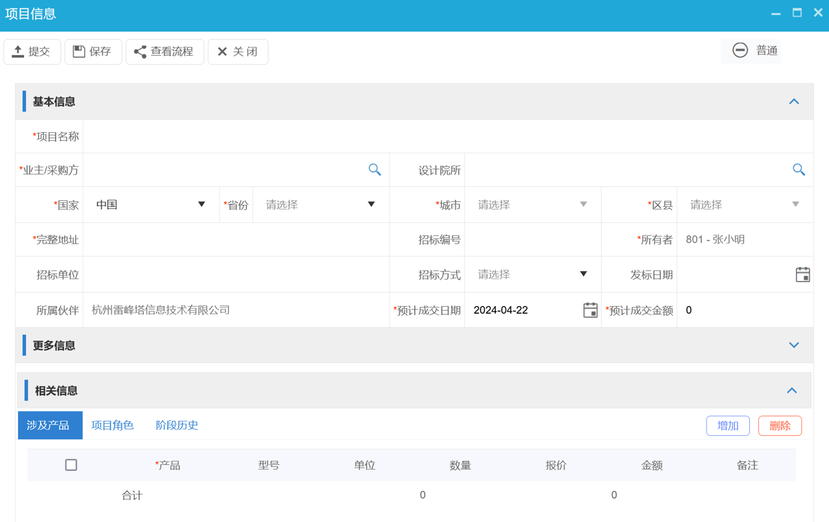
Task: Open the 区县 selection dropdown
Action: [x=795, y=204]
